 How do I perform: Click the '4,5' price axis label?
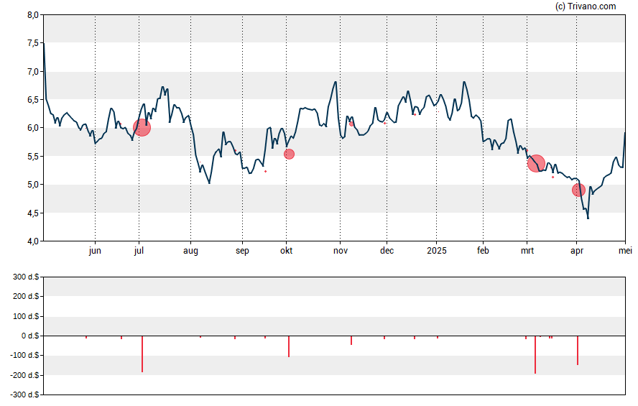33,213
